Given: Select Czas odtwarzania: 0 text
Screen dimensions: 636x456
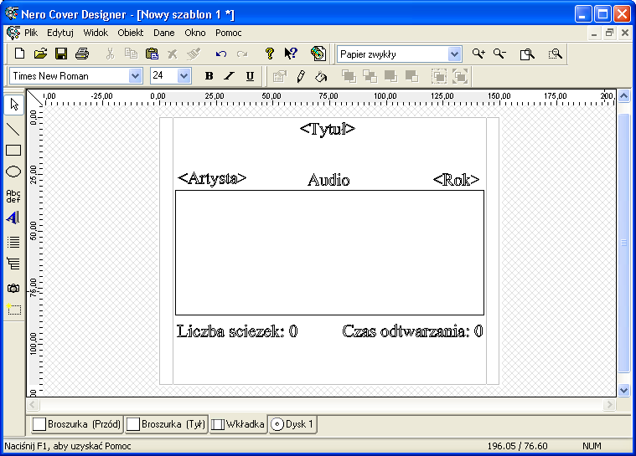Looking at the screenshot, I should point(412,331).
